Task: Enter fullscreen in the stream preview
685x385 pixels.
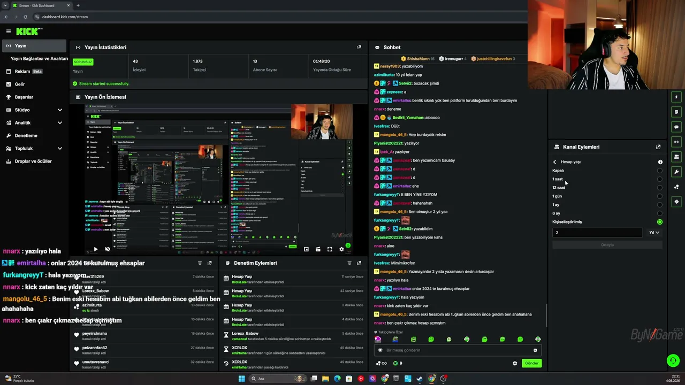Action: point(330,249)
